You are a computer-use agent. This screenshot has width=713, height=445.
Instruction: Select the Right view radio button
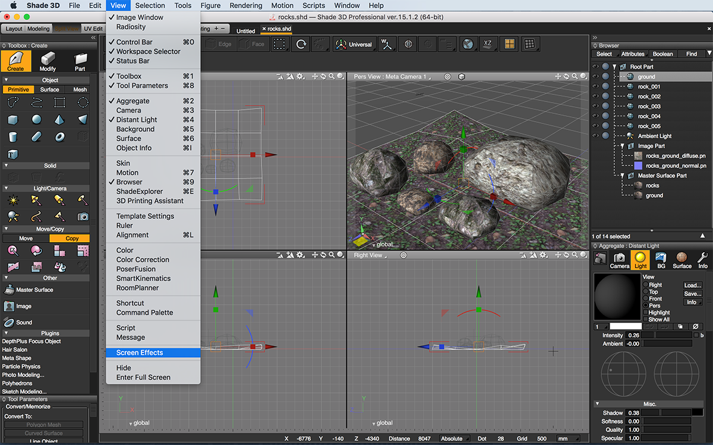pyautogui.click(x=646, y=285)
